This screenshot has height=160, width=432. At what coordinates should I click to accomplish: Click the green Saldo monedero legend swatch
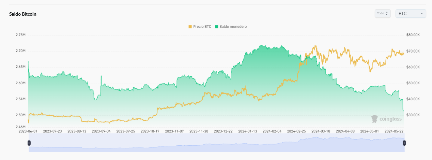coord(216,26)
